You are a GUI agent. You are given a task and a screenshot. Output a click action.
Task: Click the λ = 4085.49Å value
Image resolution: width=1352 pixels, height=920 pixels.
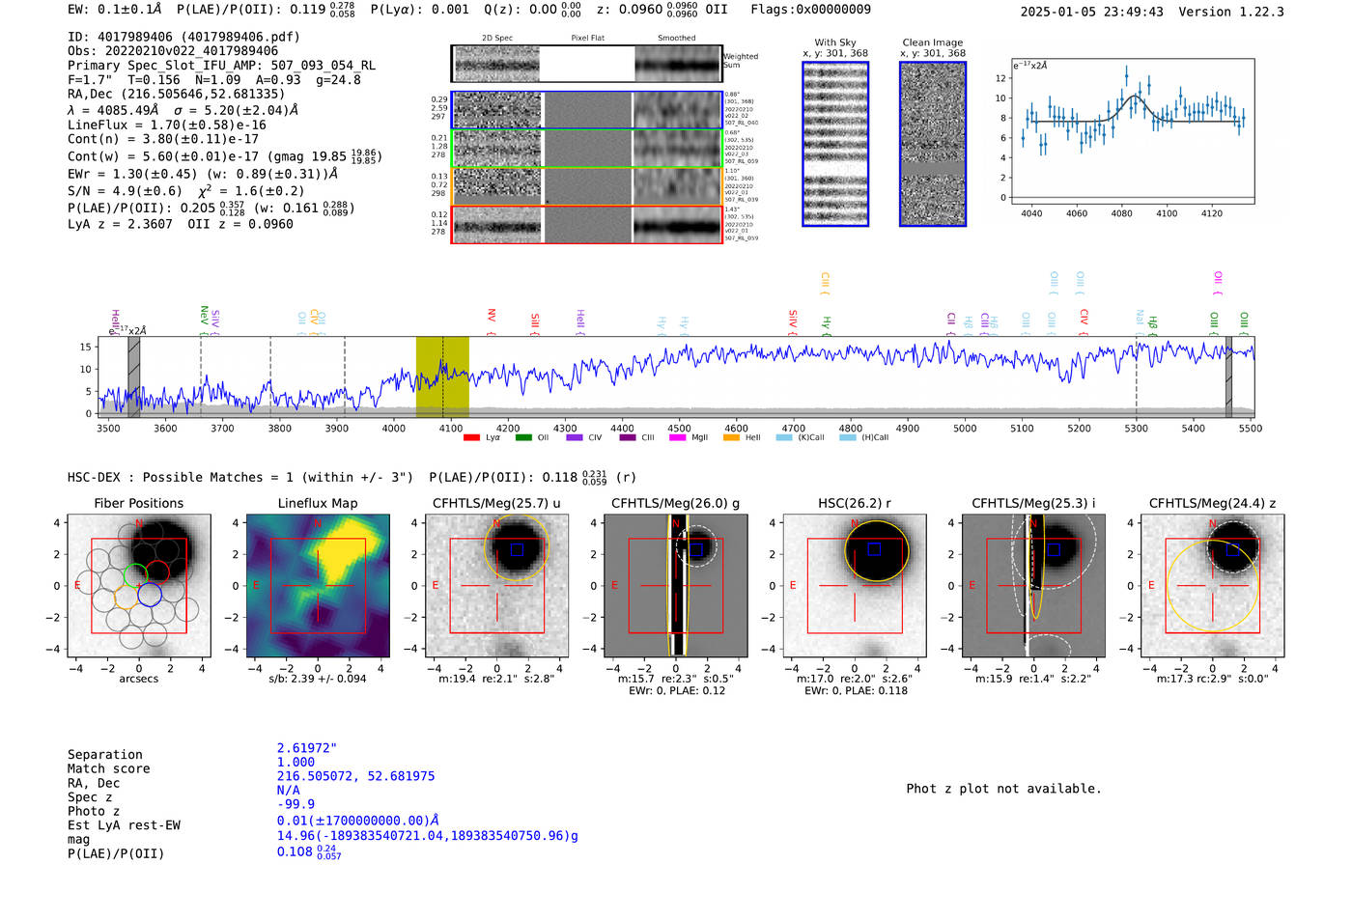(x=113, y=111)
